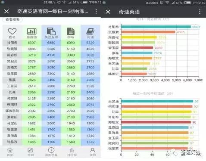Click the spelling document icon
The width and height of the screenshot is (206, 161).
pos(71,31)
